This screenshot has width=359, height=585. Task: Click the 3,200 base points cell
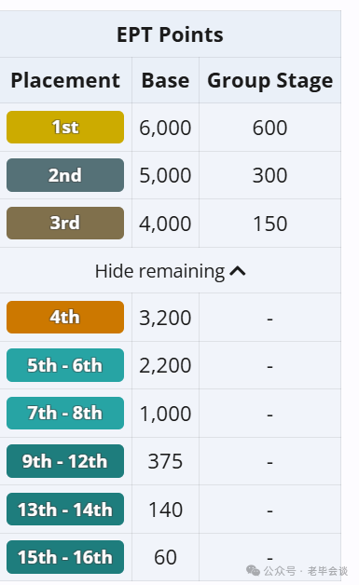pyautogui.click(x=165, y=318)
